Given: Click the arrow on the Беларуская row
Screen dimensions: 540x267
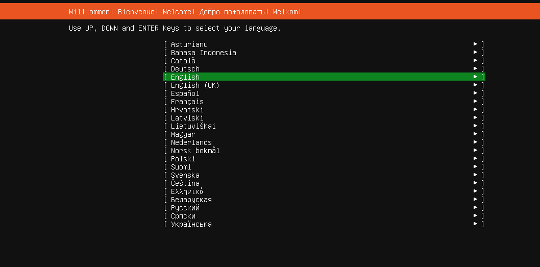Looking at the screenshot, I should coord(475,200).
